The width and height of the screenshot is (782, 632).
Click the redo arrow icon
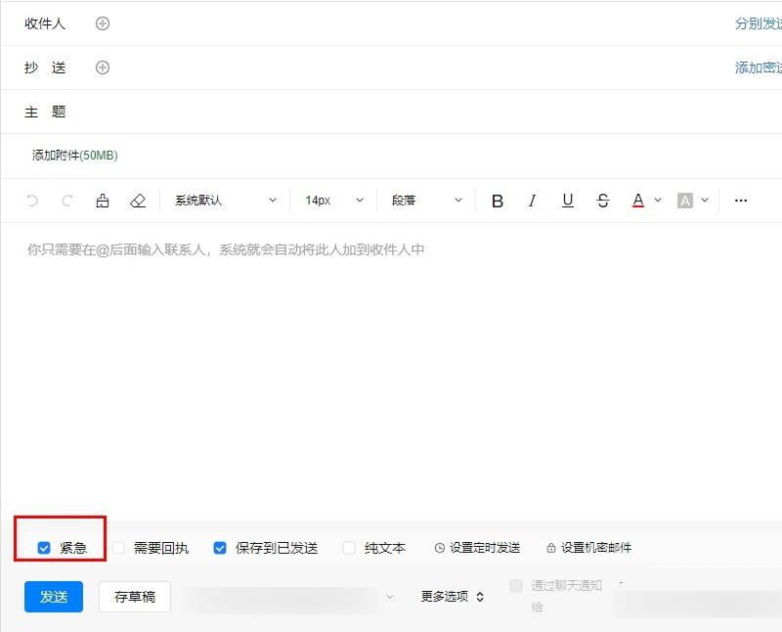(x=65, y=200)
